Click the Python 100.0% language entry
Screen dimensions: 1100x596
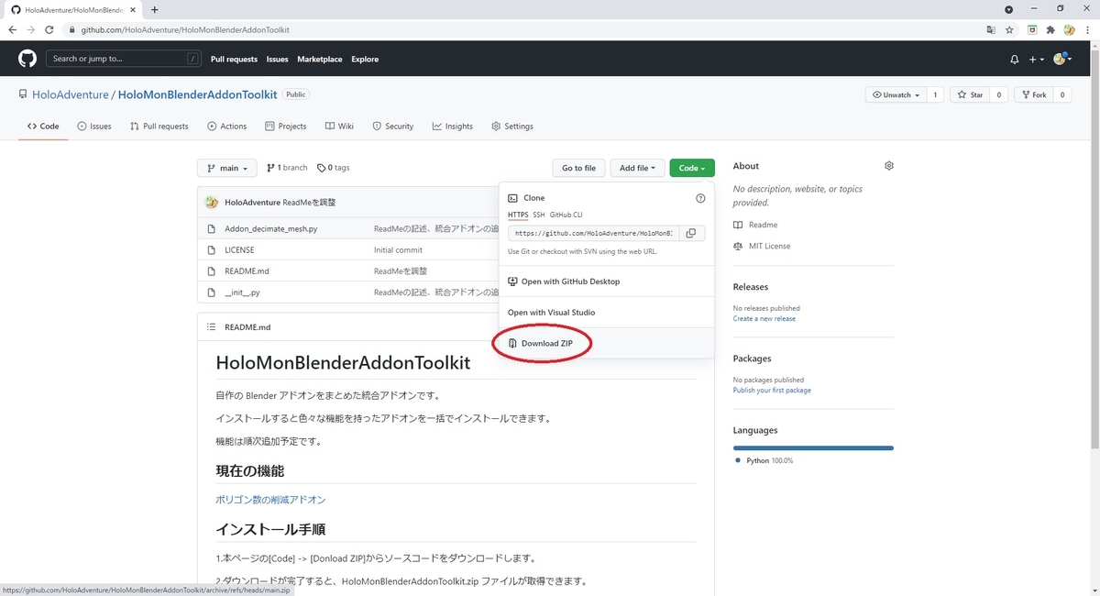(x=764, y=460)
